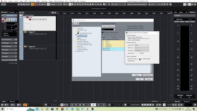Toggle the red S solo-all button
Image resolution: width=197 pixels, height=111 pixels.
35,4
